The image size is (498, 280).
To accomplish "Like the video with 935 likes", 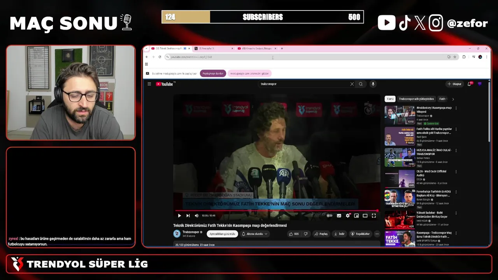I will 294,234.
